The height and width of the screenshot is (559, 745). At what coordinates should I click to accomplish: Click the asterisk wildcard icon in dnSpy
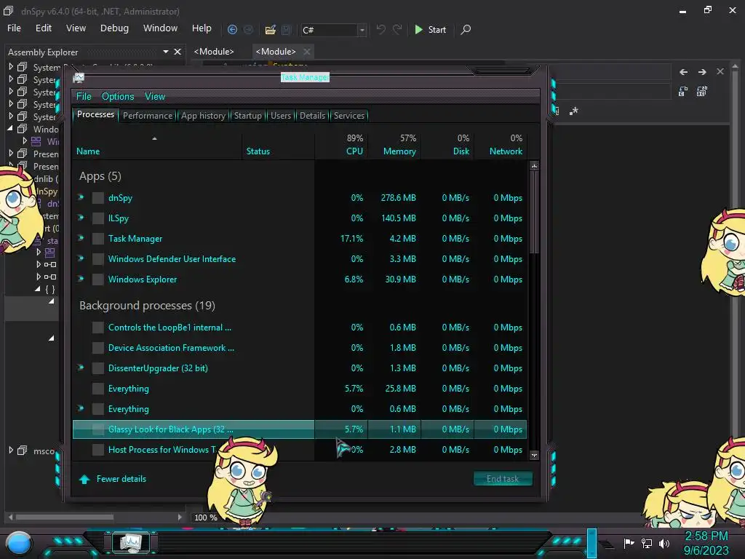pyautogui.click(x=574, y=111)
